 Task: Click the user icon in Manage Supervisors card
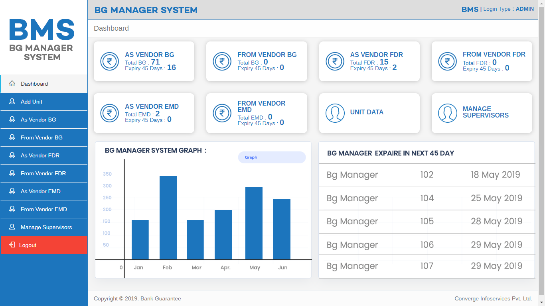pos(447,113)
